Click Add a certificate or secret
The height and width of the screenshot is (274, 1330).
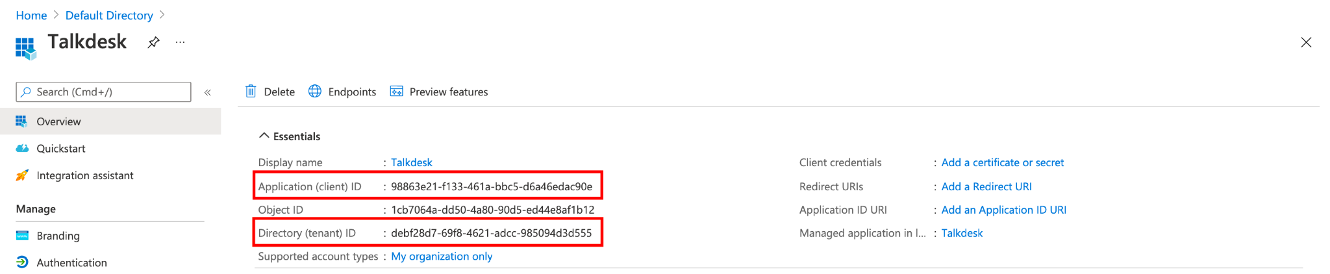[x=1003, y=162]
